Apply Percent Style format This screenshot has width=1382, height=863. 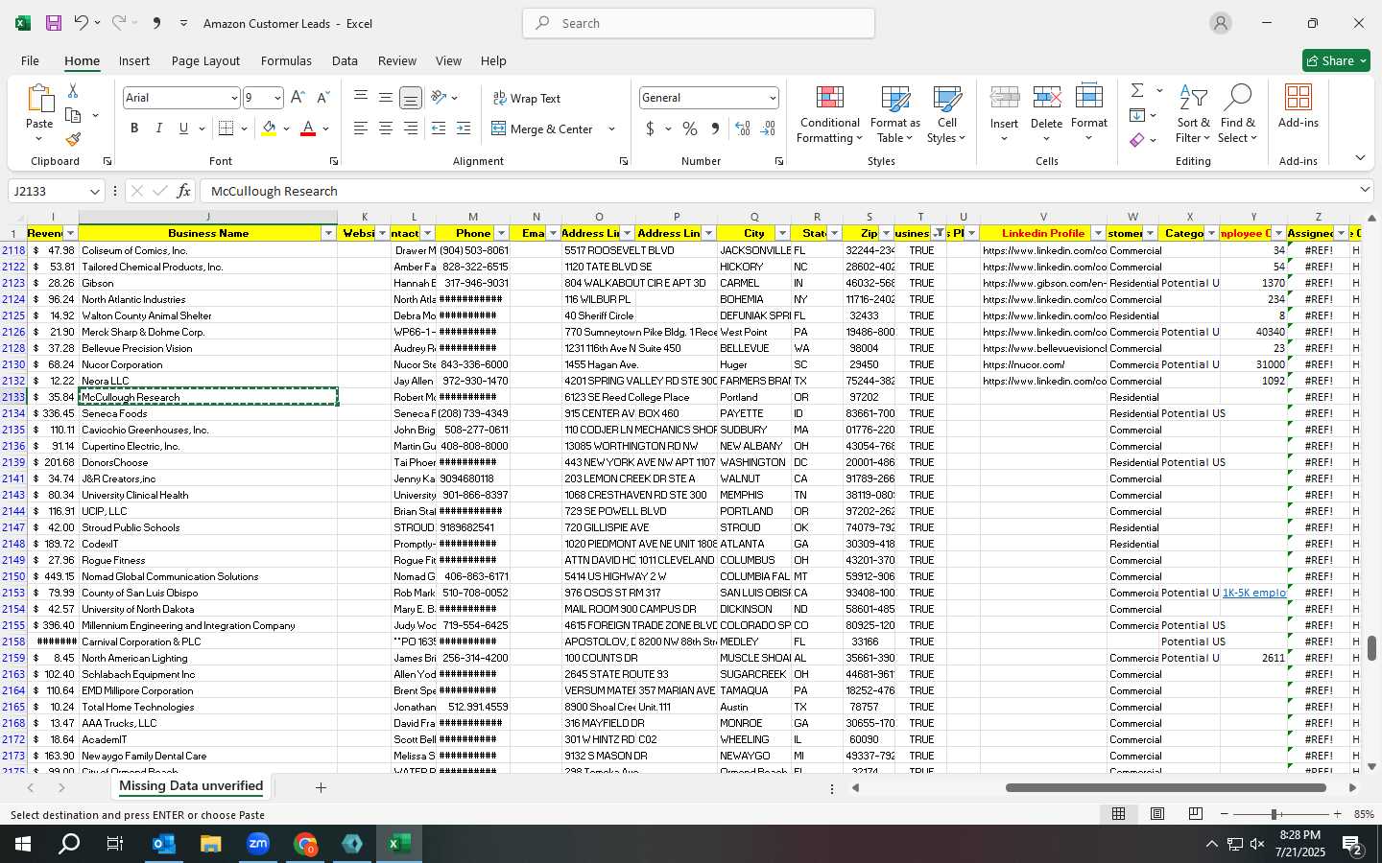(690, 128)
